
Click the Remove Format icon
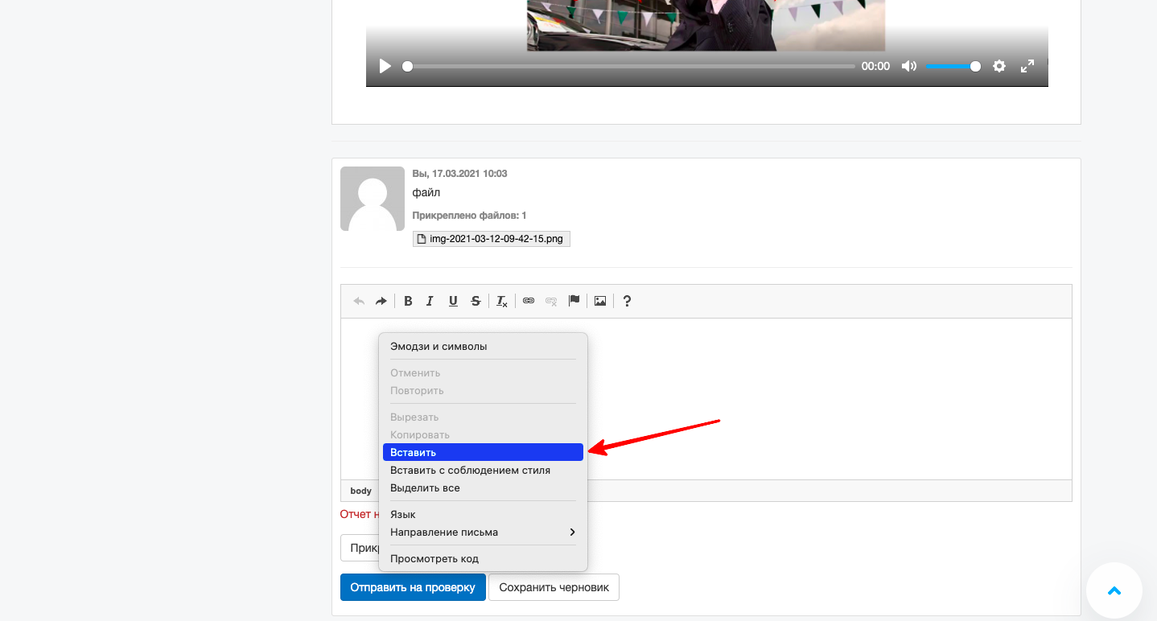pos(501,301)
